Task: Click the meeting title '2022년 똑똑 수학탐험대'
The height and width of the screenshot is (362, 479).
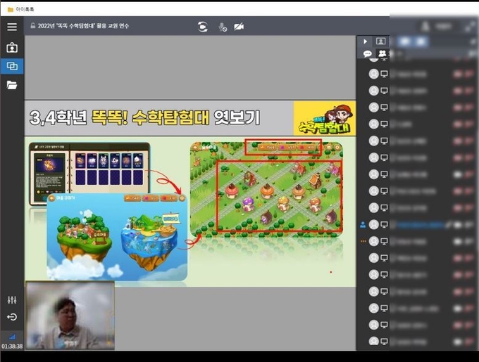Action: 88,27
